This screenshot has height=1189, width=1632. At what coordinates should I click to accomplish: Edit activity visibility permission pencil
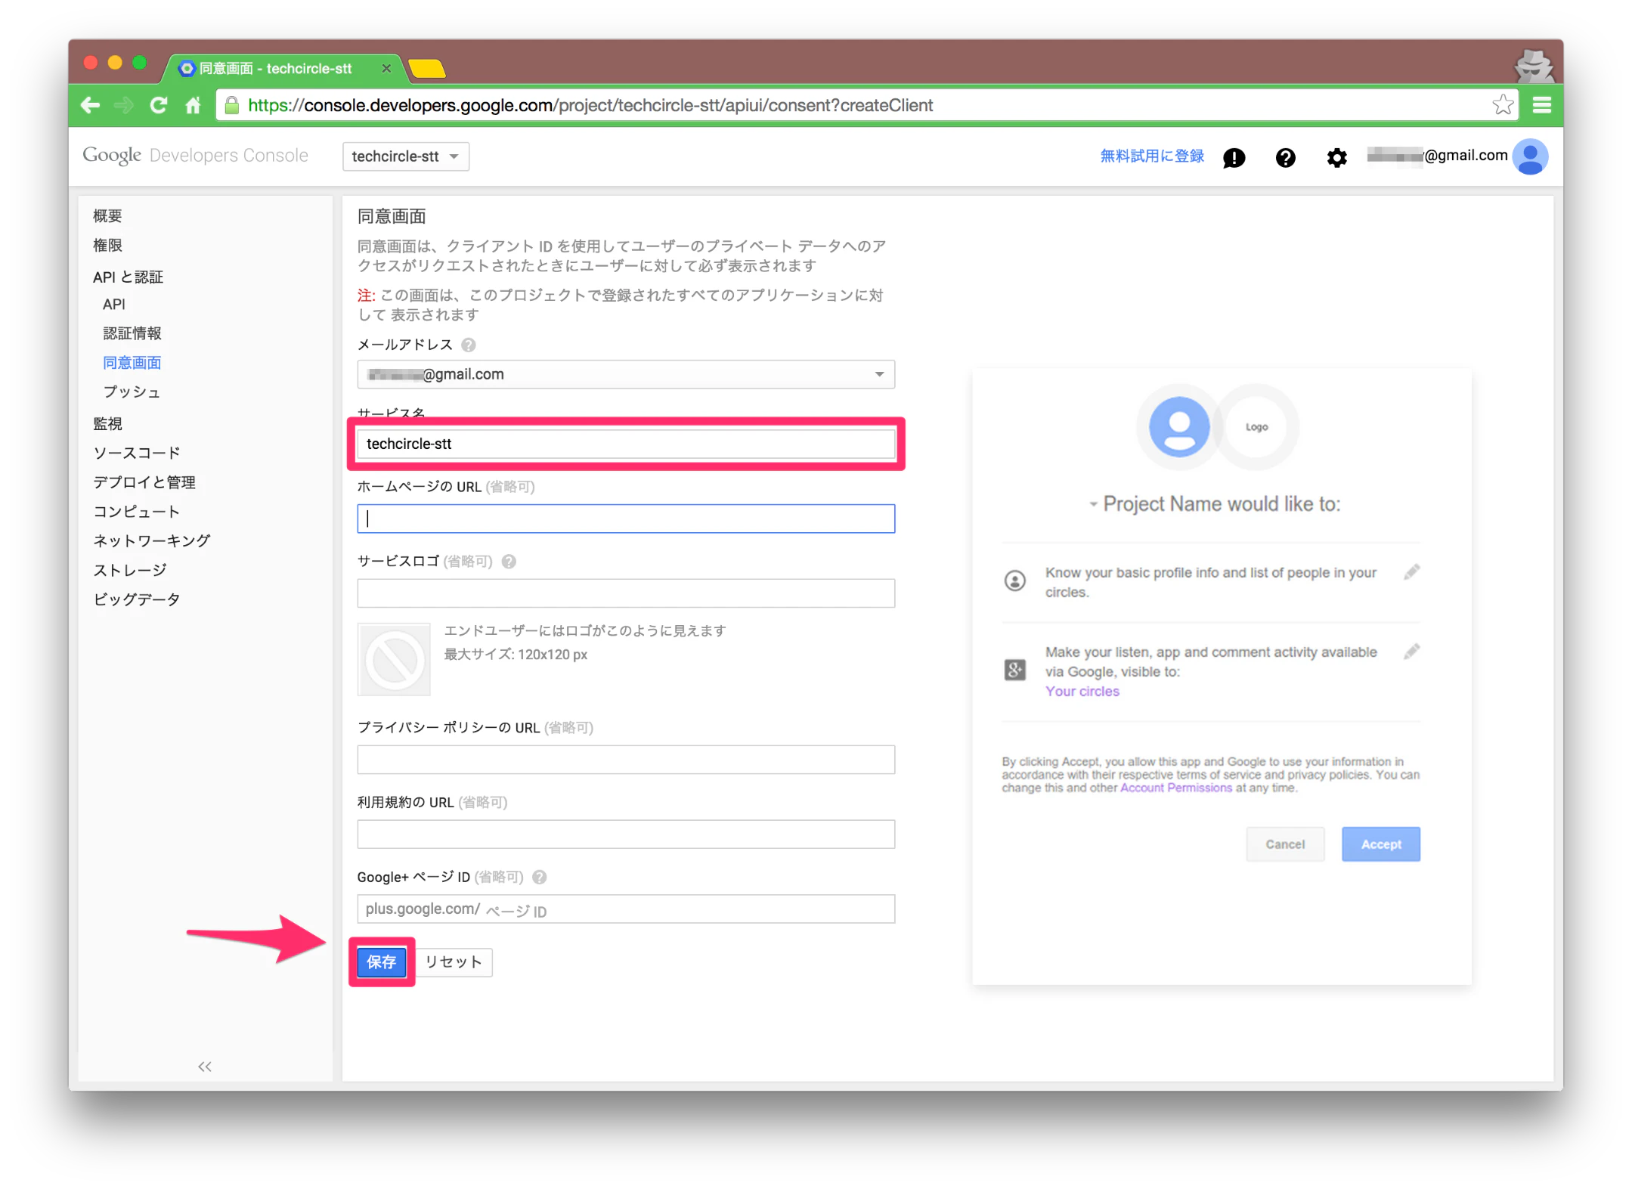point(1411,652)
